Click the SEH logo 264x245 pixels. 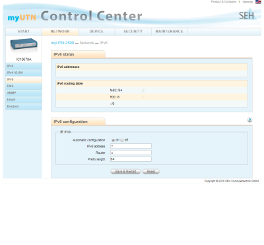[x=247, y=15]
